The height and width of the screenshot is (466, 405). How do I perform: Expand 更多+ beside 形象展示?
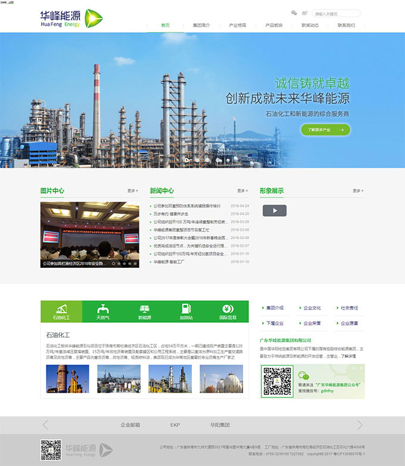coord(358,191)
